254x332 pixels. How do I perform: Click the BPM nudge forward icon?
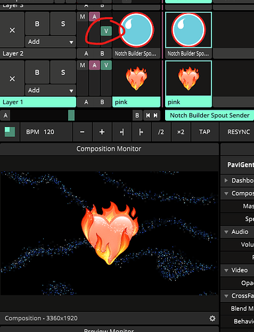141,132
